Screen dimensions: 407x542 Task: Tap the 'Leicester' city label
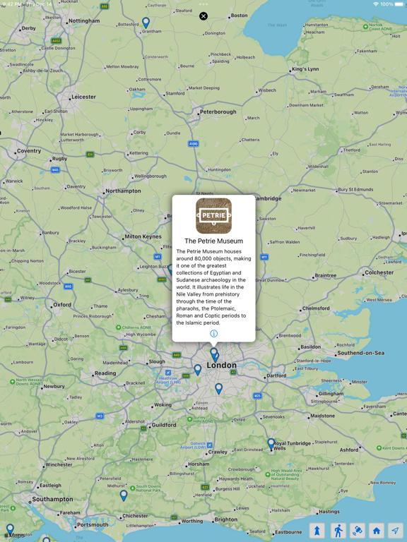[x=84, y=97]
